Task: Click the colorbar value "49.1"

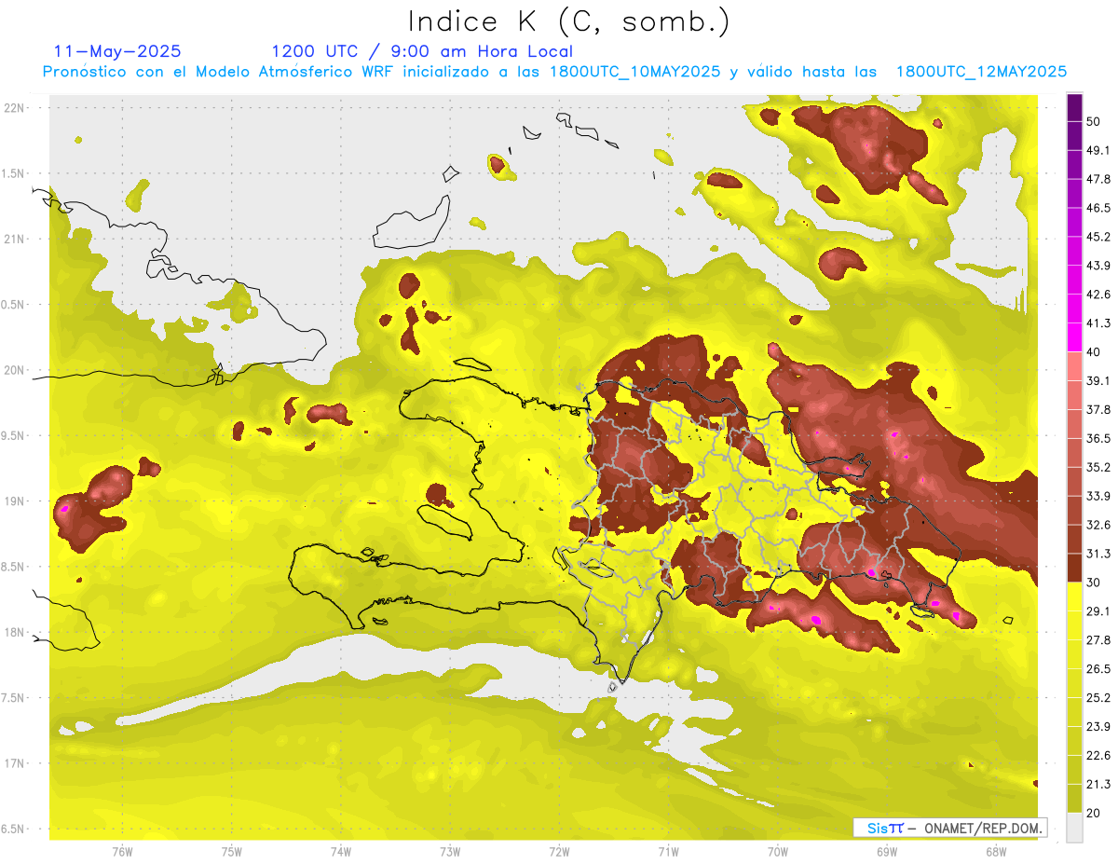Action: [1098, 150]
